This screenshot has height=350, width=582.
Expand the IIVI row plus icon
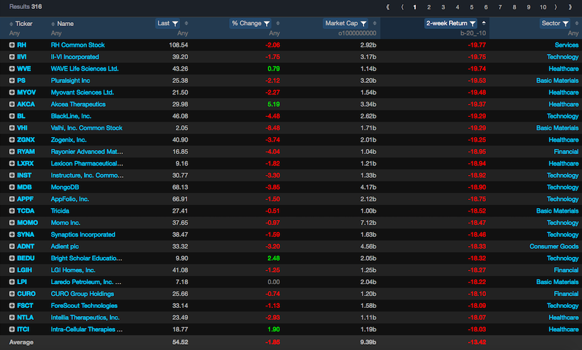12,57
